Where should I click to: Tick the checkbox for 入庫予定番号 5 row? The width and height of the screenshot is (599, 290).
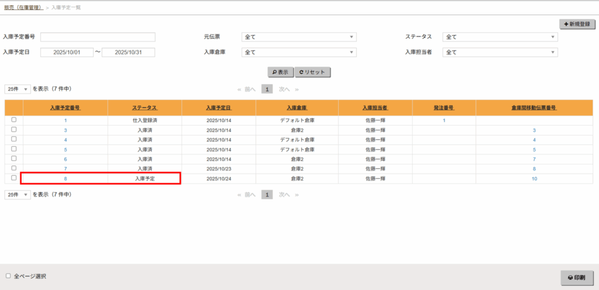[x=14, y=149]
